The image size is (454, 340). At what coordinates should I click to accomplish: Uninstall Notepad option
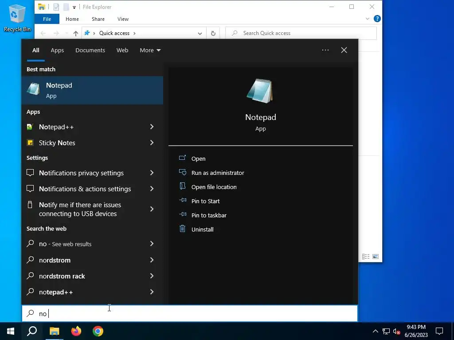click(x=202, y=230)
